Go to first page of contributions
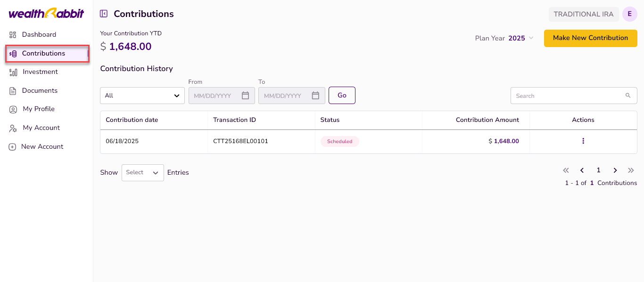 pos(566,170)
